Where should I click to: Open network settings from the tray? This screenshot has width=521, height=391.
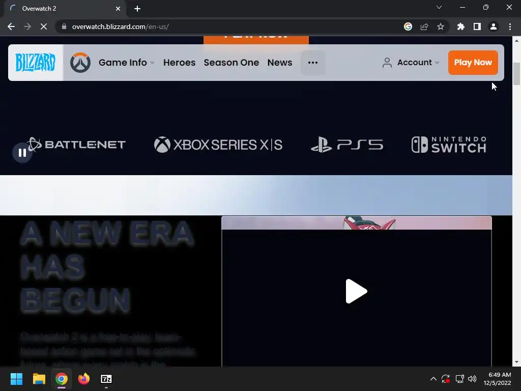(459, 379)
